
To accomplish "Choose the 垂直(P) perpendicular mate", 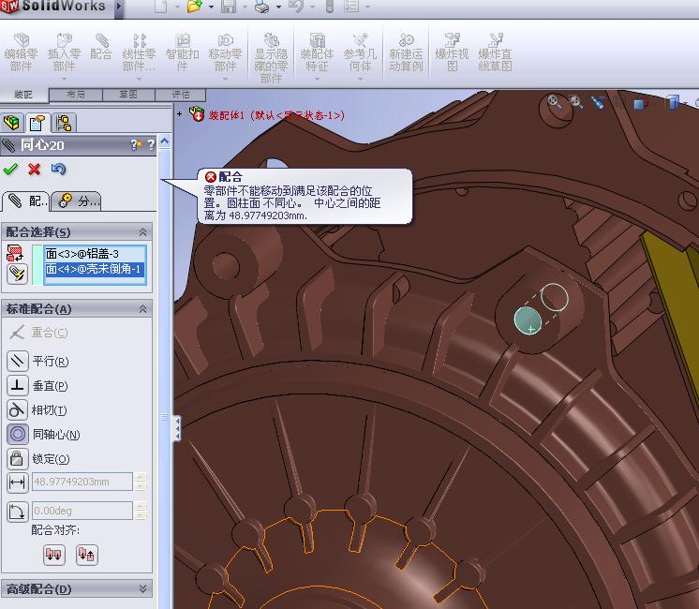I will pyautogui.click(x=37, y=386).
